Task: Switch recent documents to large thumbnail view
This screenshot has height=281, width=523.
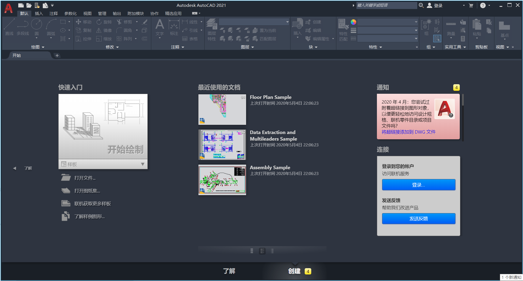Action: pos(252,251)
